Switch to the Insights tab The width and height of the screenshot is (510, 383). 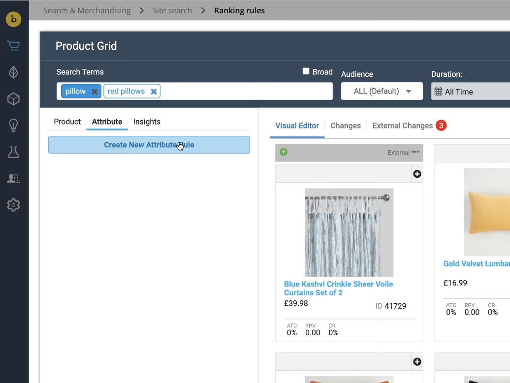tap(147, 122)
